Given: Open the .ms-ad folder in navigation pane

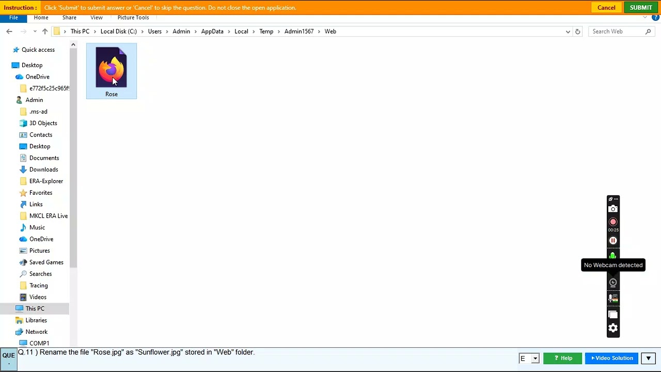Looking at the screenshot, I should [x=38, y=112].
